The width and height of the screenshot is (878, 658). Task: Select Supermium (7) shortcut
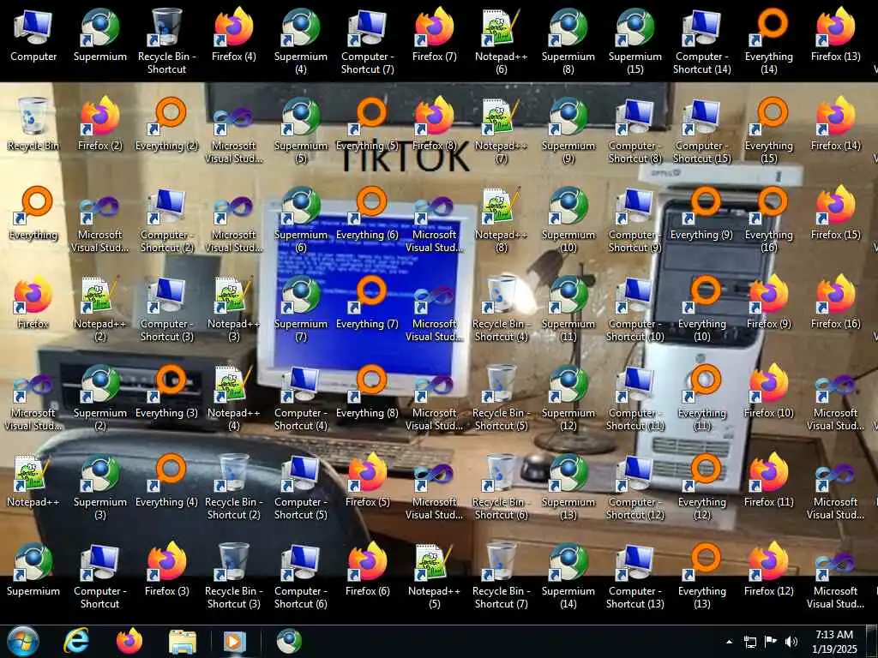tap(301, 308)
